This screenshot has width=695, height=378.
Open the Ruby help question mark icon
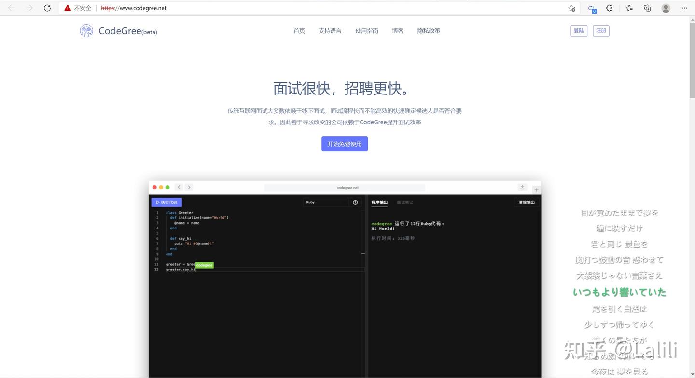(355, 202)
